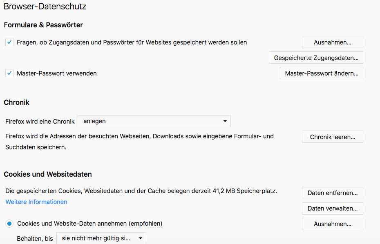Open the Weitere Informationen link
The height and width of the screenshot is (244, 380).
(36, 202)
